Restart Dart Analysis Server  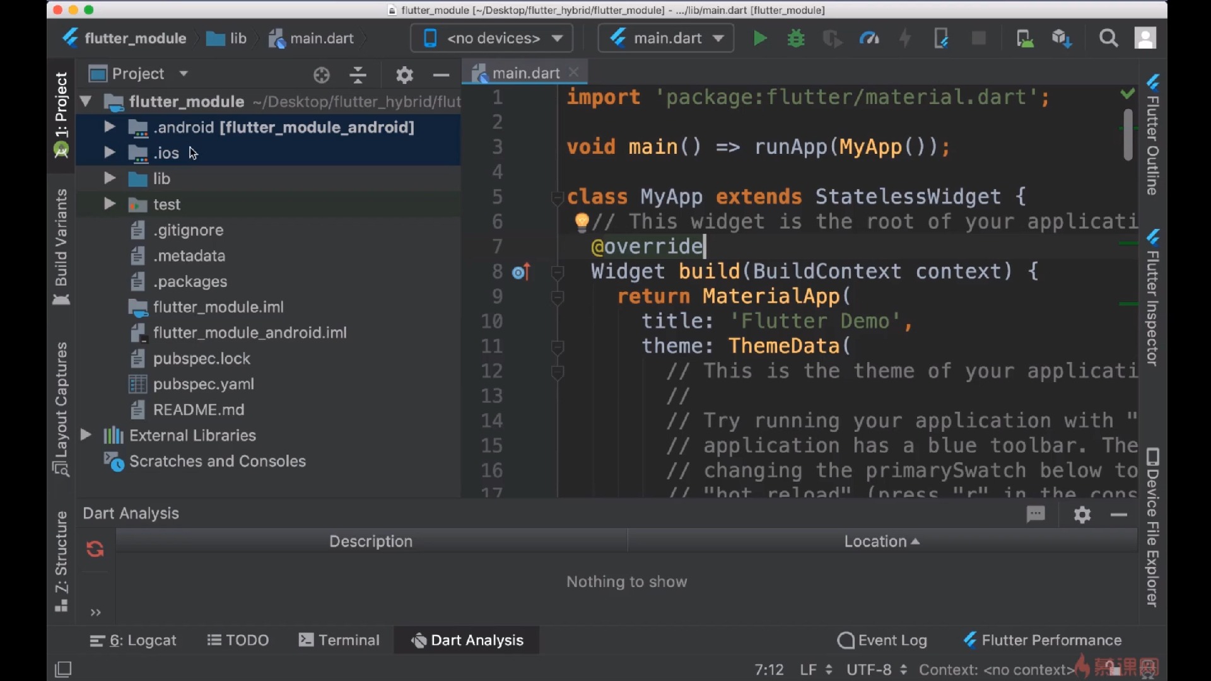(x=95, y=549)
